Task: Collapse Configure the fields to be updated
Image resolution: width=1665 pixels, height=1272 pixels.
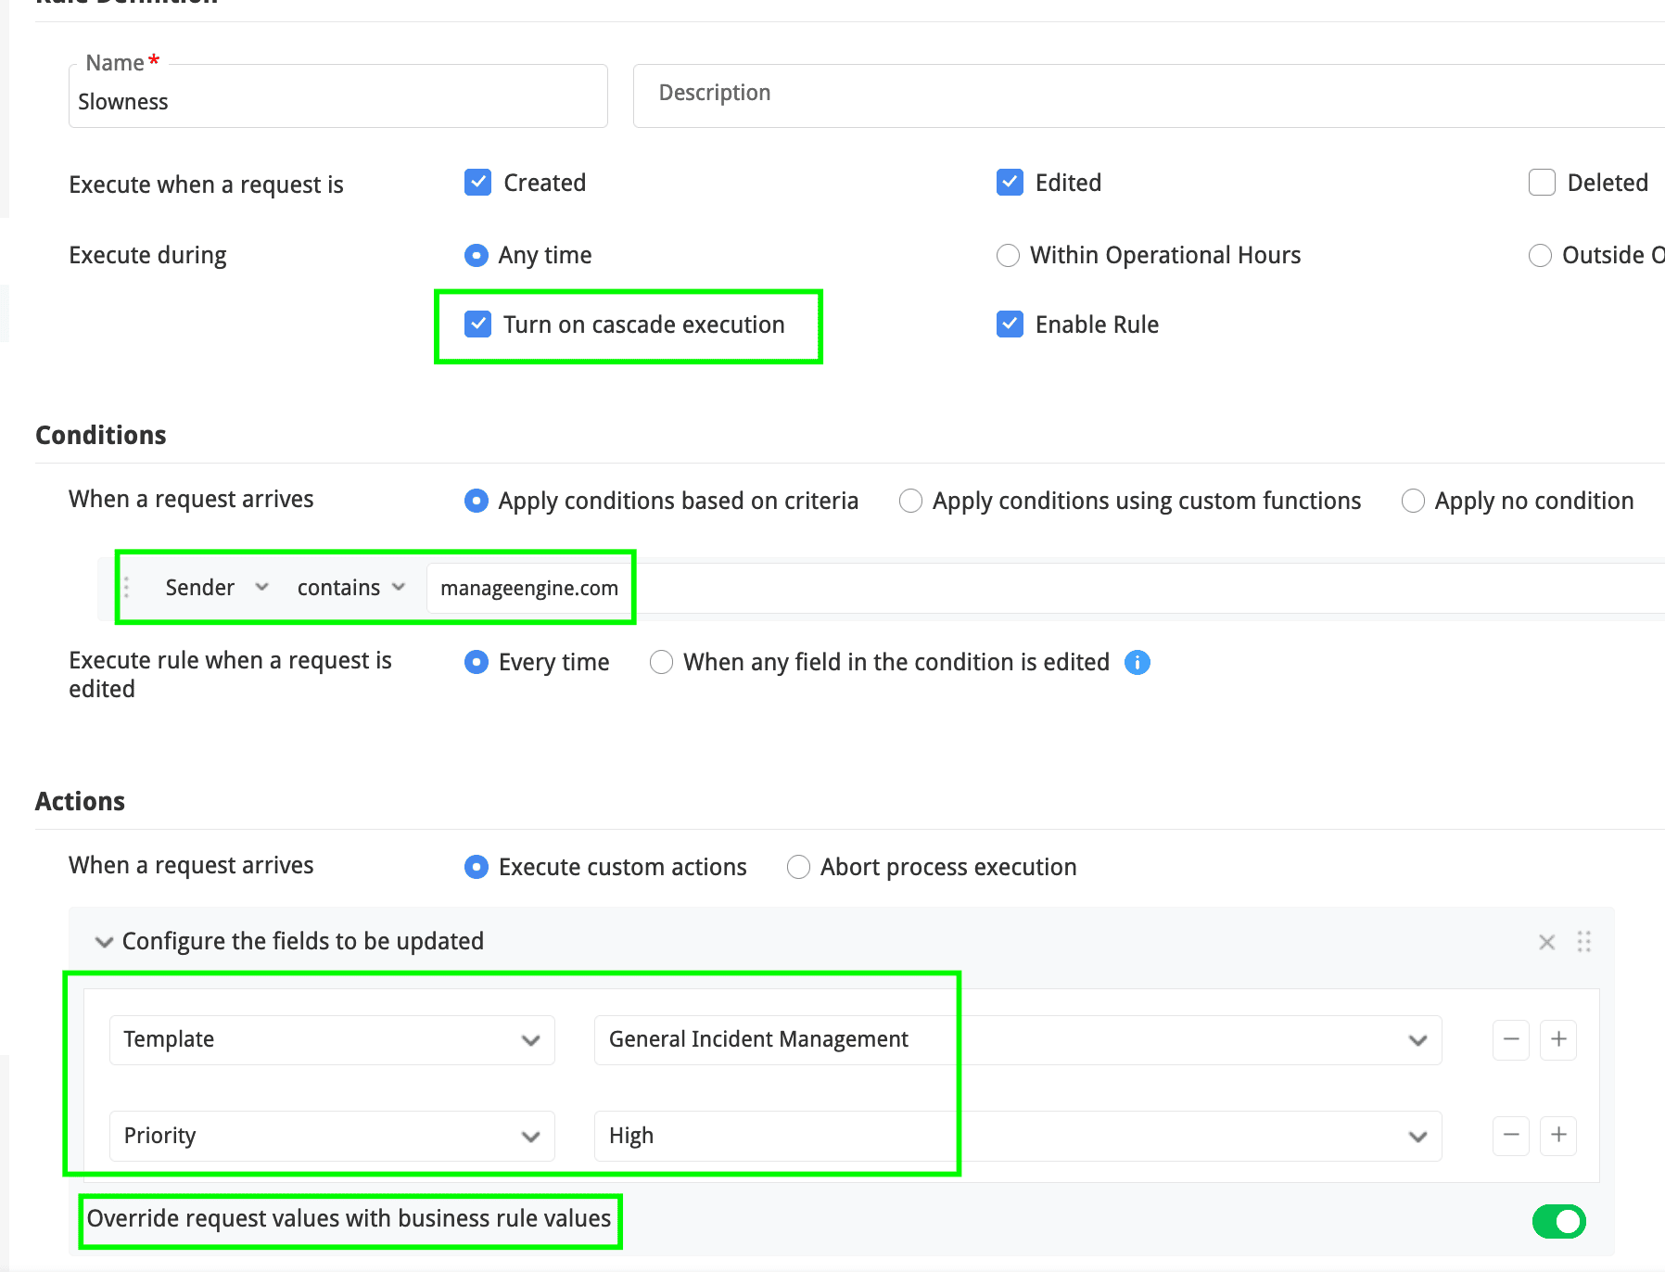Action: pyautogui.click(x=104, y=942)
